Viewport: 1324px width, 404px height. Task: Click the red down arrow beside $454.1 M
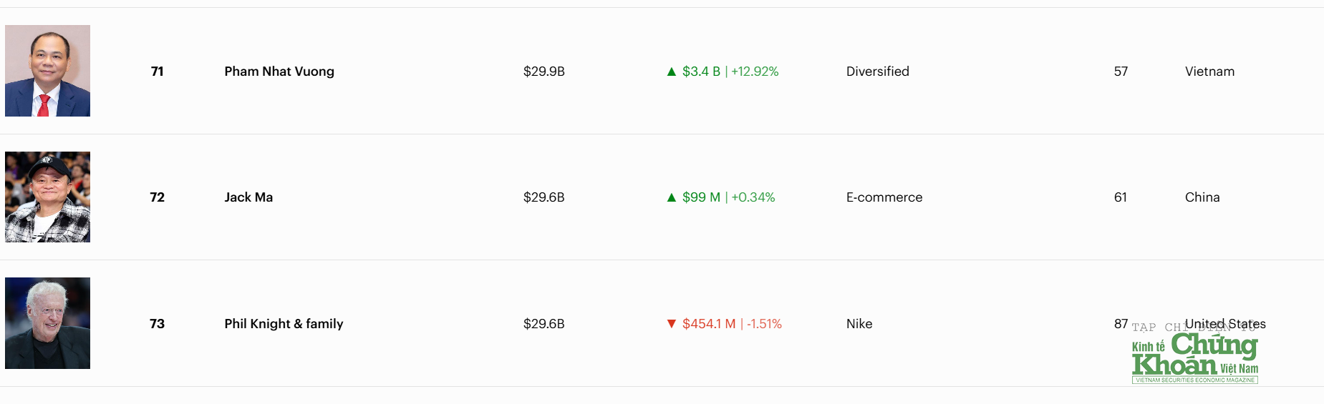click(672, 324)
